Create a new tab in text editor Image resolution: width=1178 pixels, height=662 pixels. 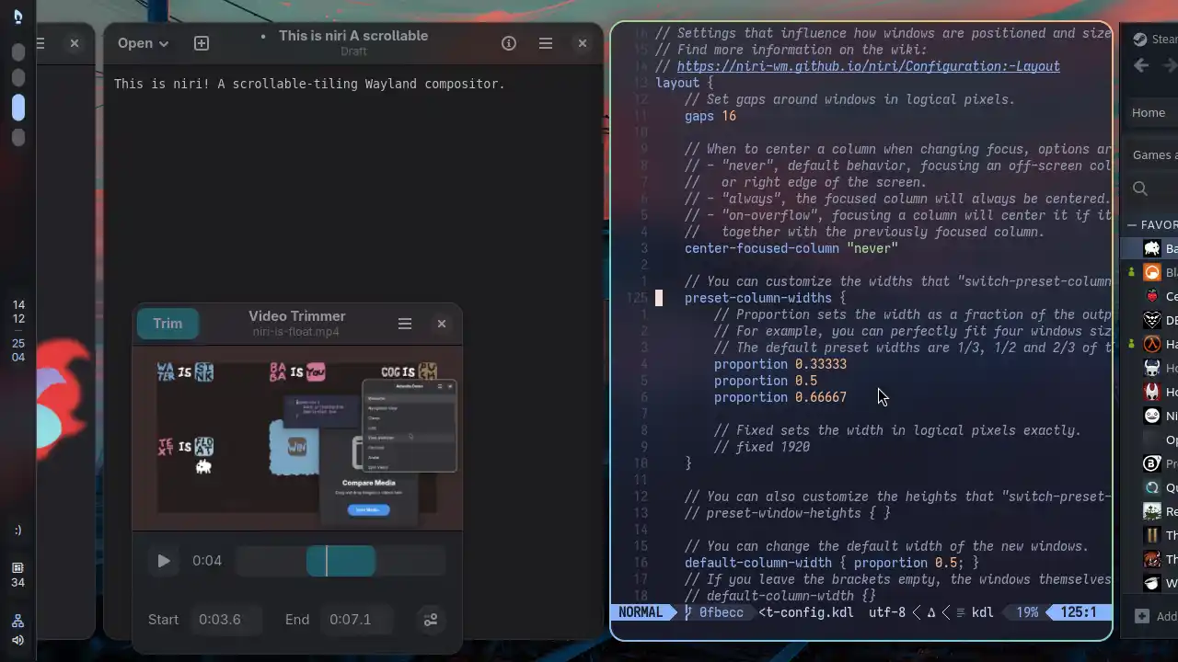202,43
